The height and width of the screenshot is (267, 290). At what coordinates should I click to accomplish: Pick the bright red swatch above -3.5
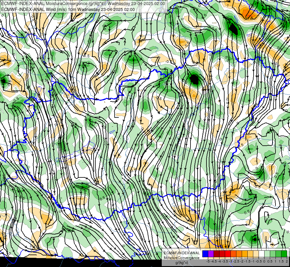pos(228,254)
